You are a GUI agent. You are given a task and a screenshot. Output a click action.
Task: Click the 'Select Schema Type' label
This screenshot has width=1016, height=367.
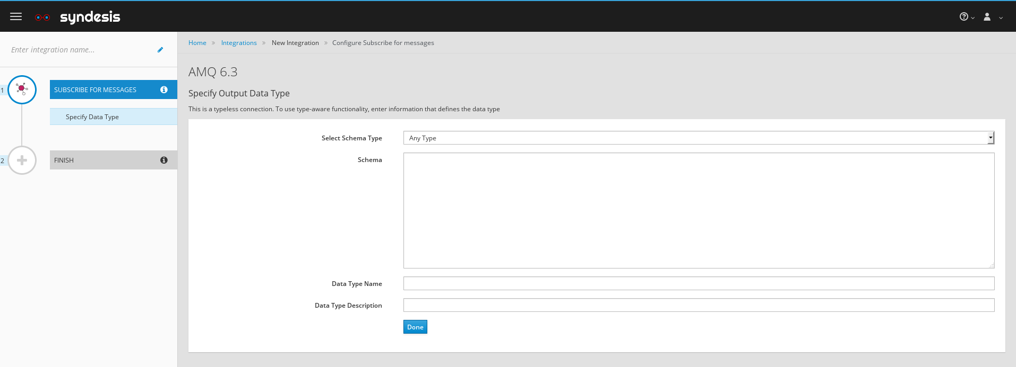coord(352,138)
